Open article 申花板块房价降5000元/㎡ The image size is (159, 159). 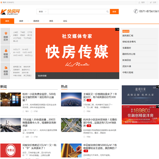pos(100,147)
